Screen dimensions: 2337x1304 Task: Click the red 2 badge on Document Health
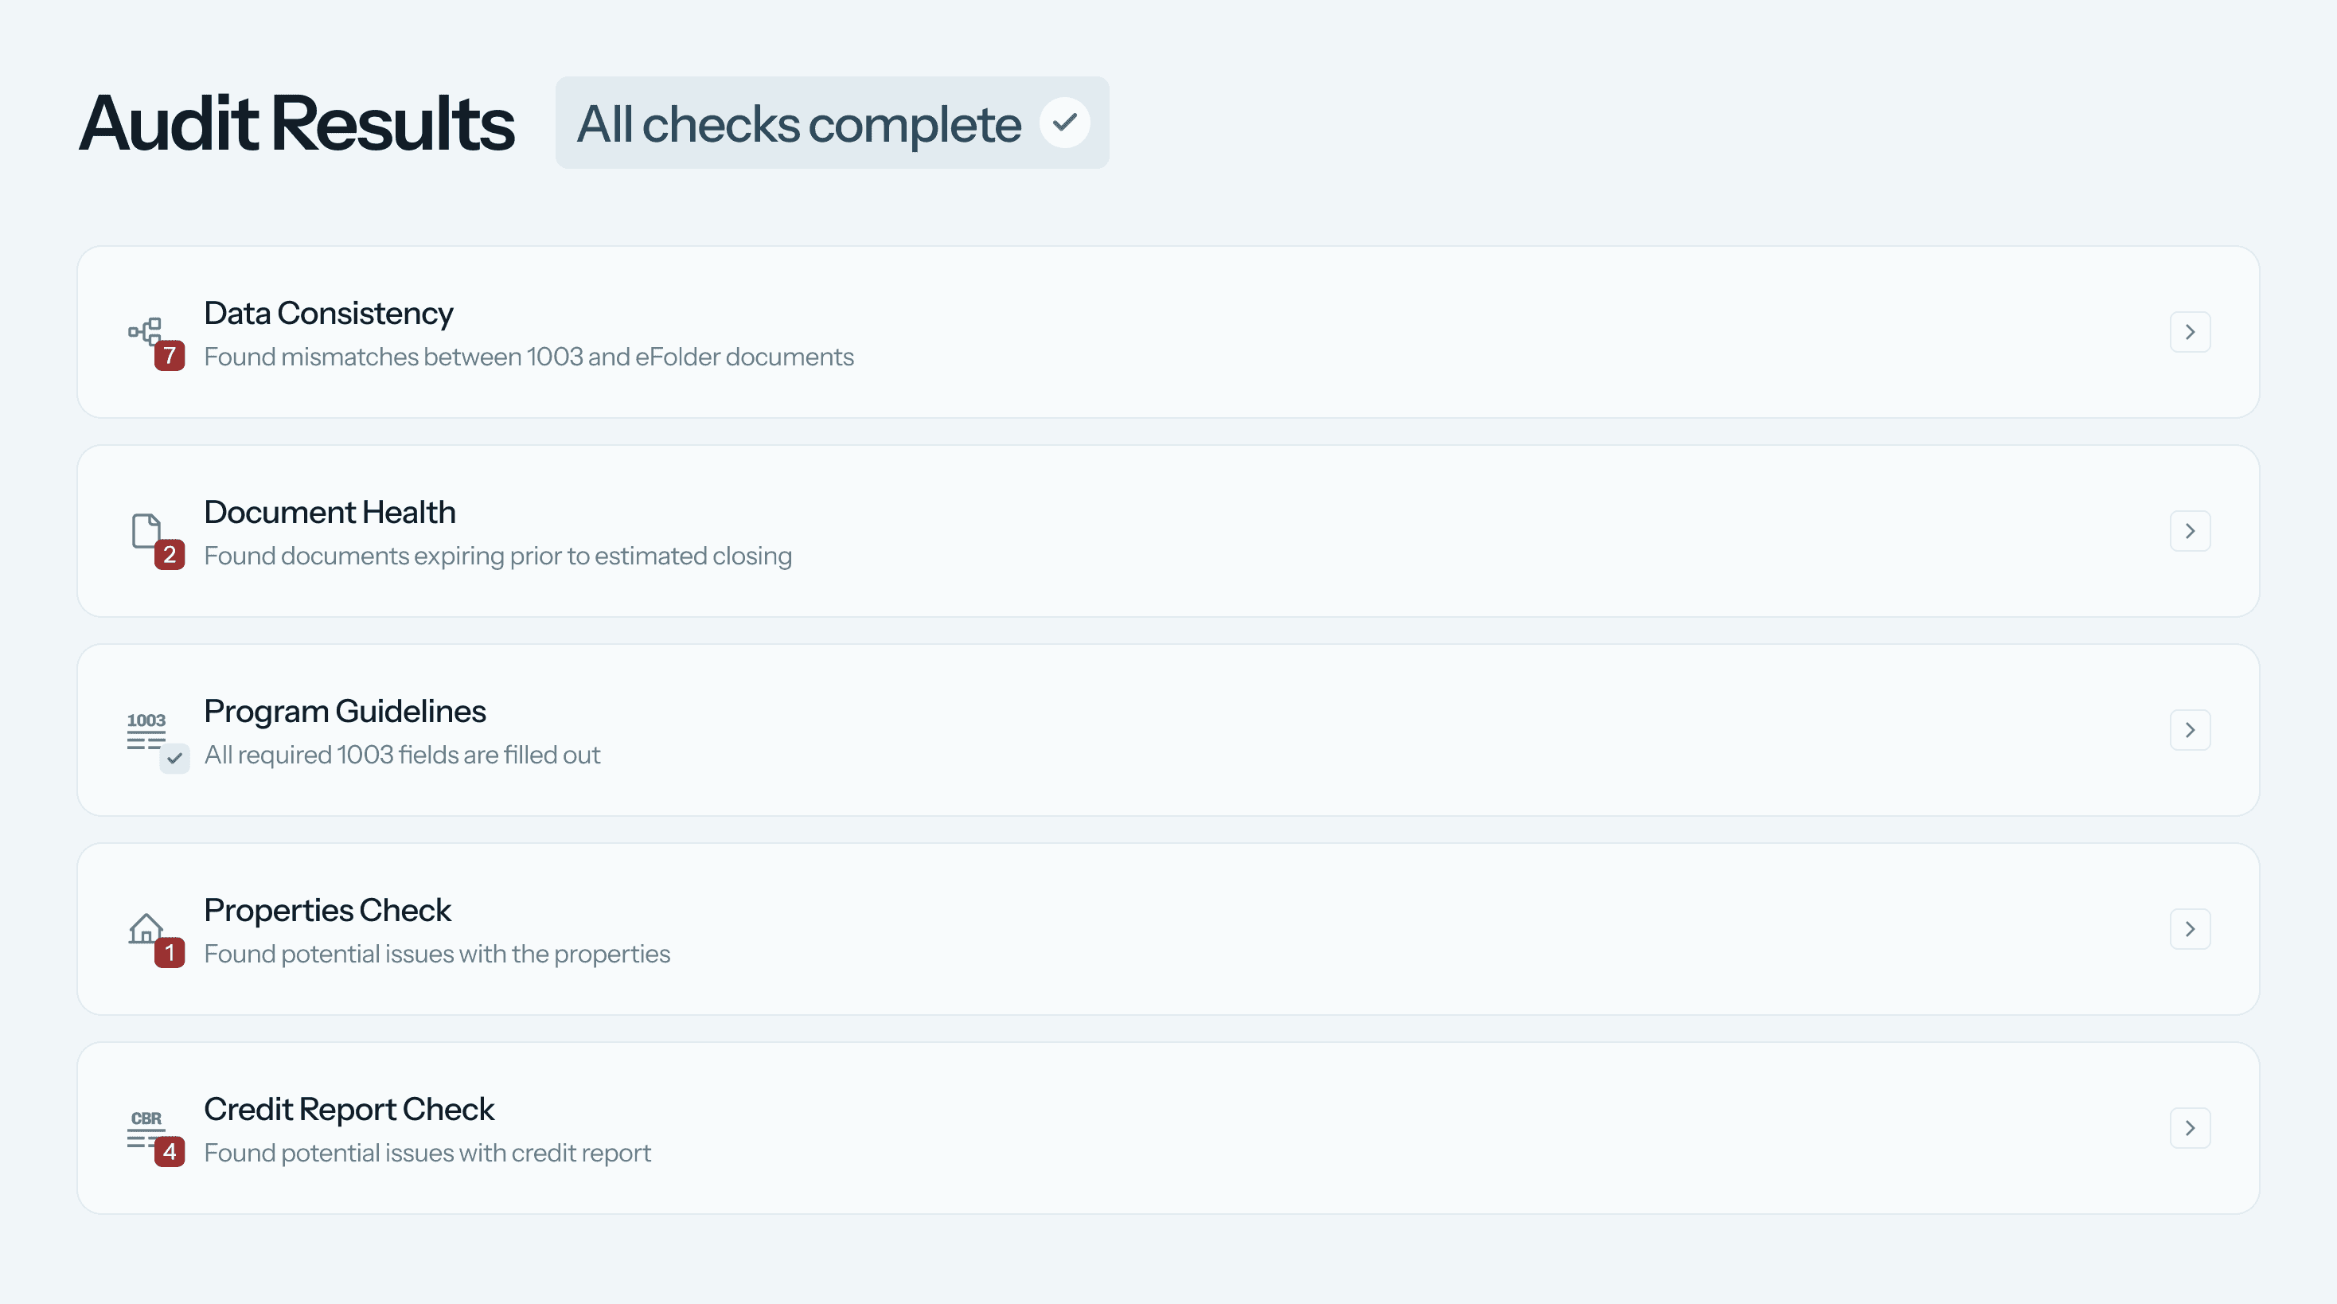pos(170,554)
